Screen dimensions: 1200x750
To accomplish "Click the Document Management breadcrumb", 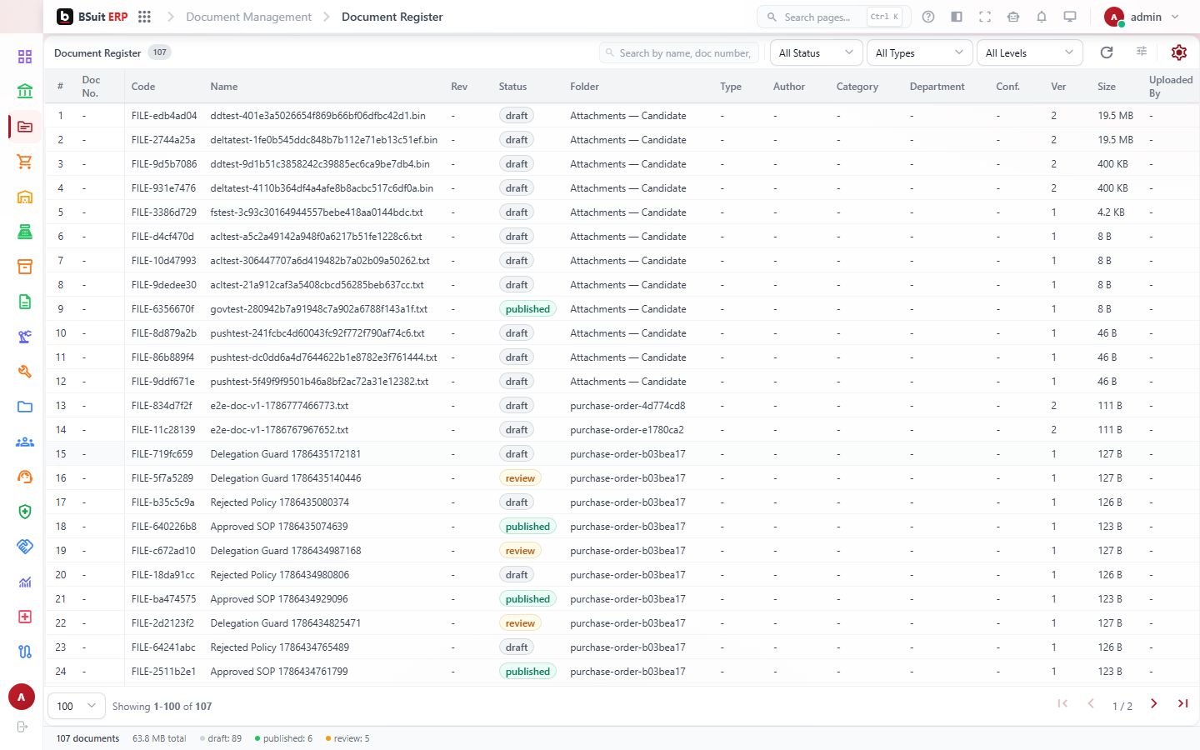I will (248, 17).
